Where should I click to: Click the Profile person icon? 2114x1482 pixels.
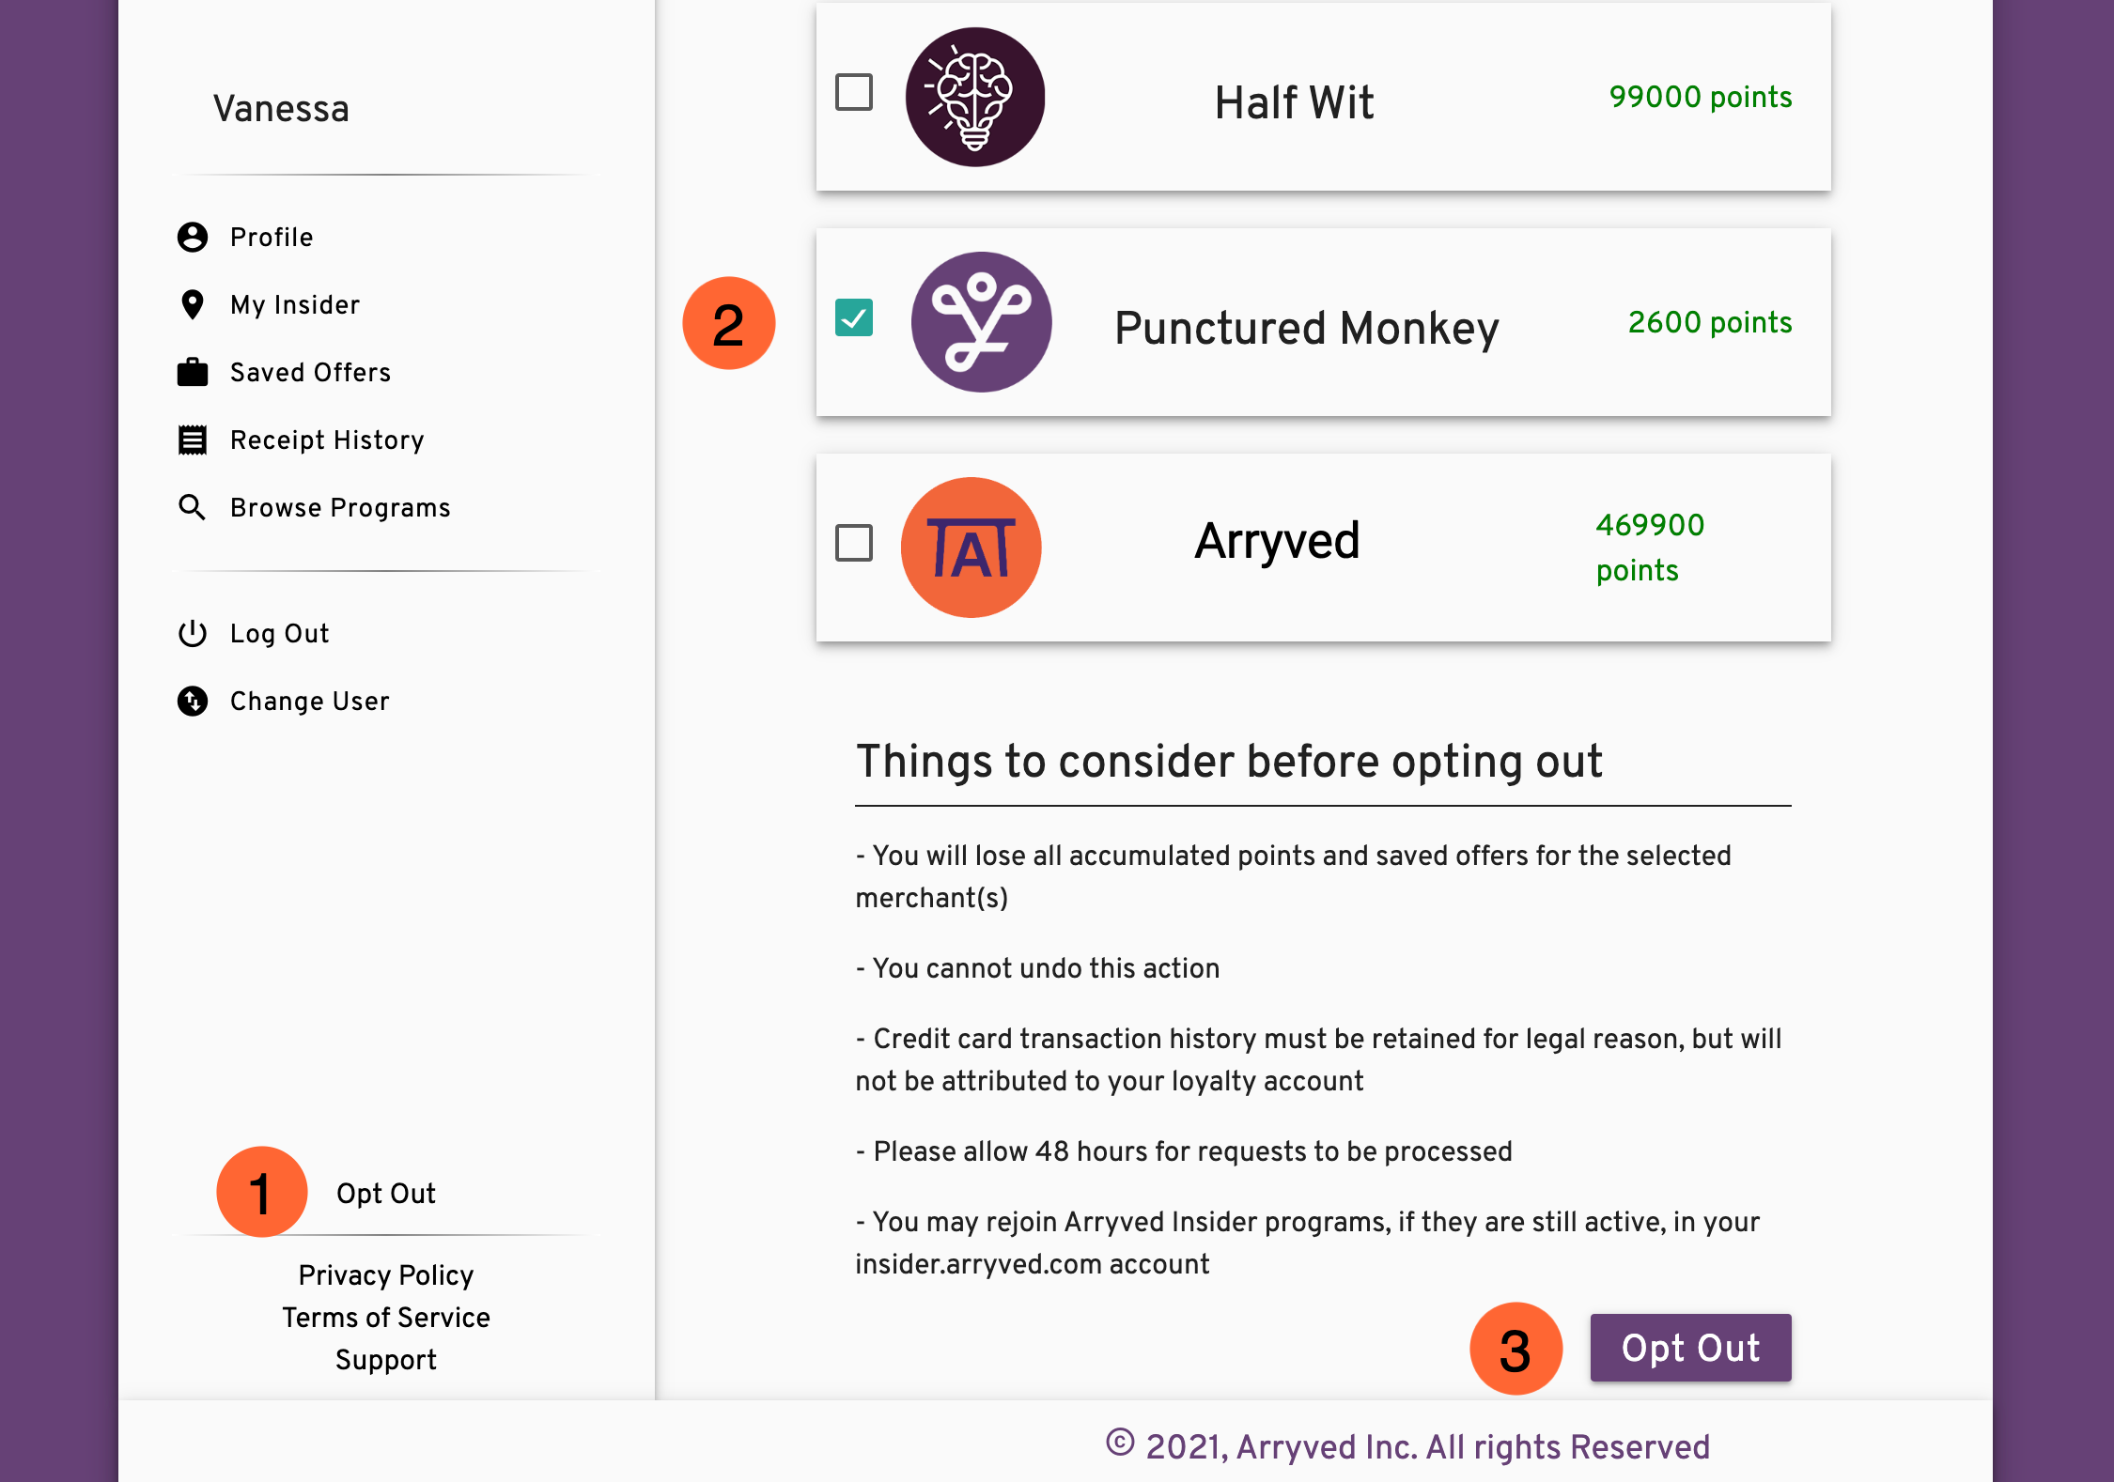(x=193, y=237)
